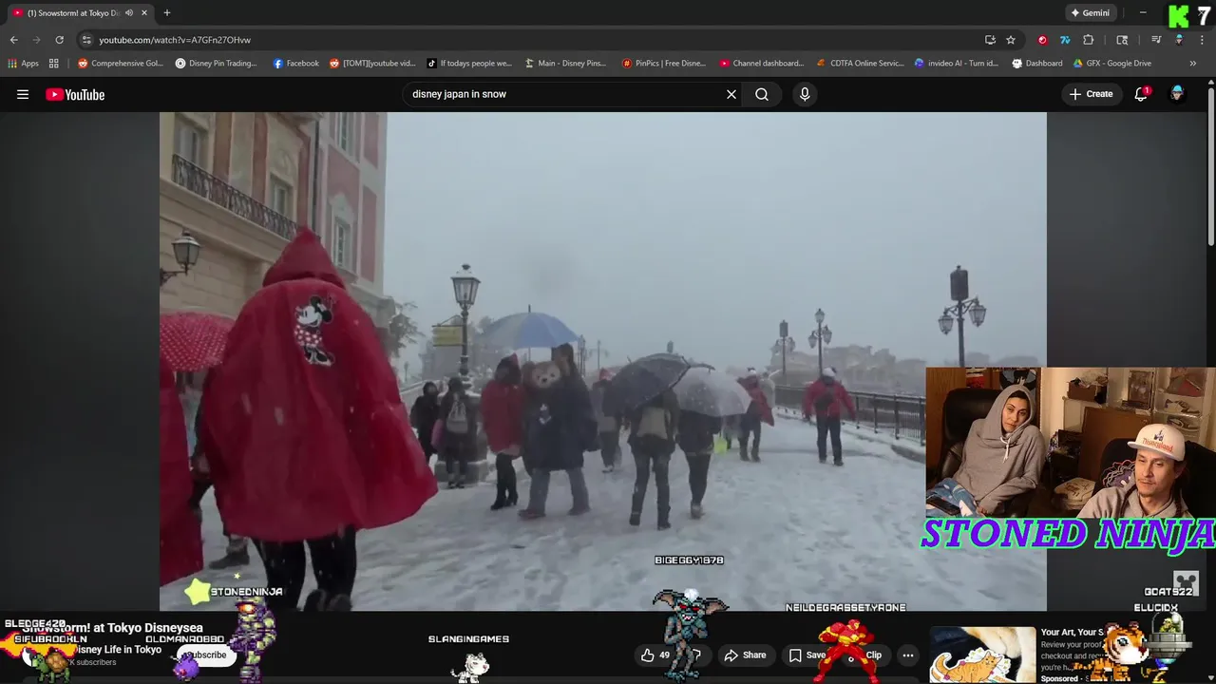Select the sponsored ad title 'Your Art, Your S...'
Image resolution: width=1216 pixels, height=684 pixels.
[x=1073, y=632]
